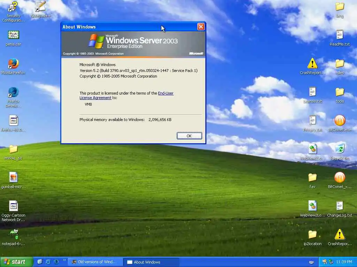The width and height of the screenshot is (357, 267).
Task: Launch BitComet.exe from the desktop
Action: point(340,123)
